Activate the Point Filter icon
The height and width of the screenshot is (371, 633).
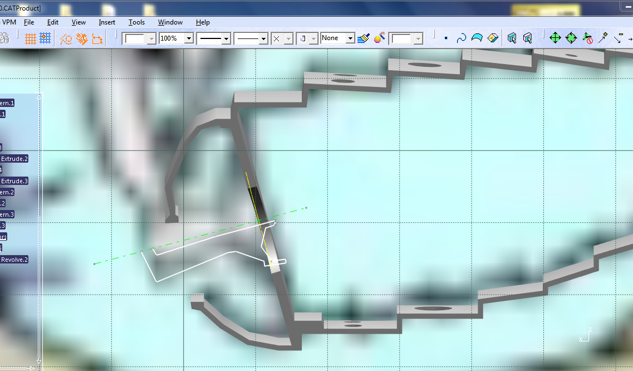pyautogui.click(x=446, y=38)
